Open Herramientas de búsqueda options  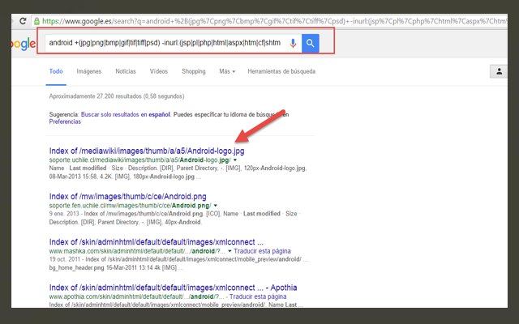click(x=281, y=71)
